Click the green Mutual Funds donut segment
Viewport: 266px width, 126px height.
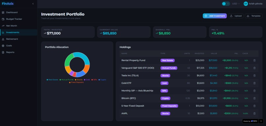click(68, 59)
